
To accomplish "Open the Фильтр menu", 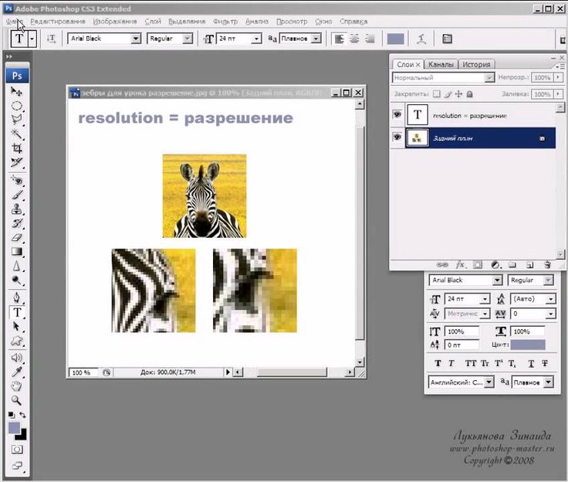I will pyautogui.click(x=225, y=22).
